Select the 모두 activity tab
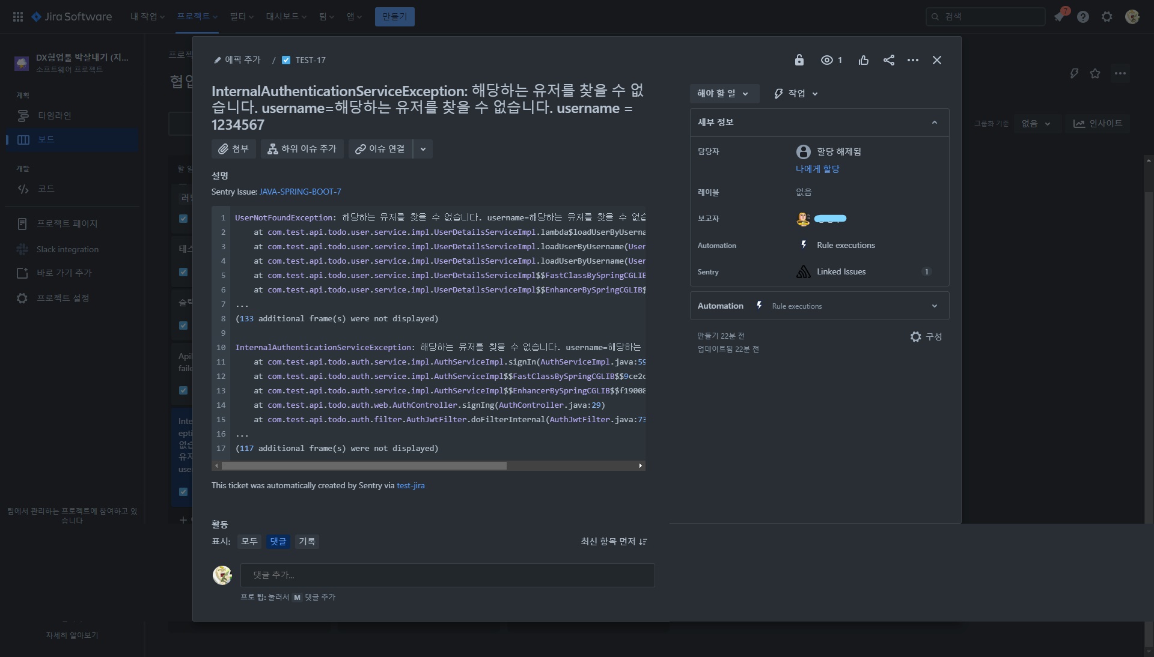Screen dimensions: 1154x657 [x=249, y=542]
